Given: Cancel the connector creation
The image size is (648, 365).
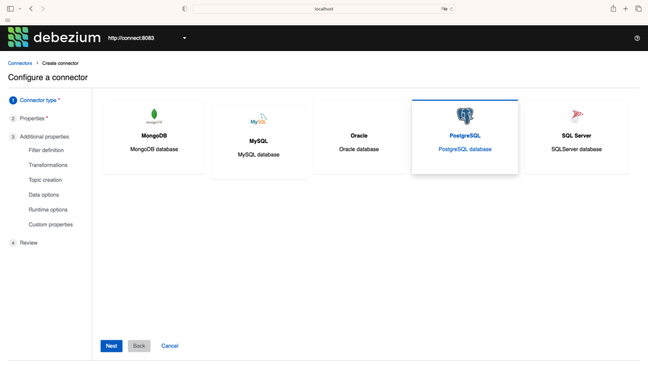Looking at the screenshot, I should (169, 346).
